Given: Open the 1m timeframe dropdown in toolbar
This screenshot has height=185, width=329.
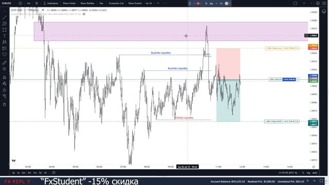Looking at the screenshot, I should pos(29,4).
